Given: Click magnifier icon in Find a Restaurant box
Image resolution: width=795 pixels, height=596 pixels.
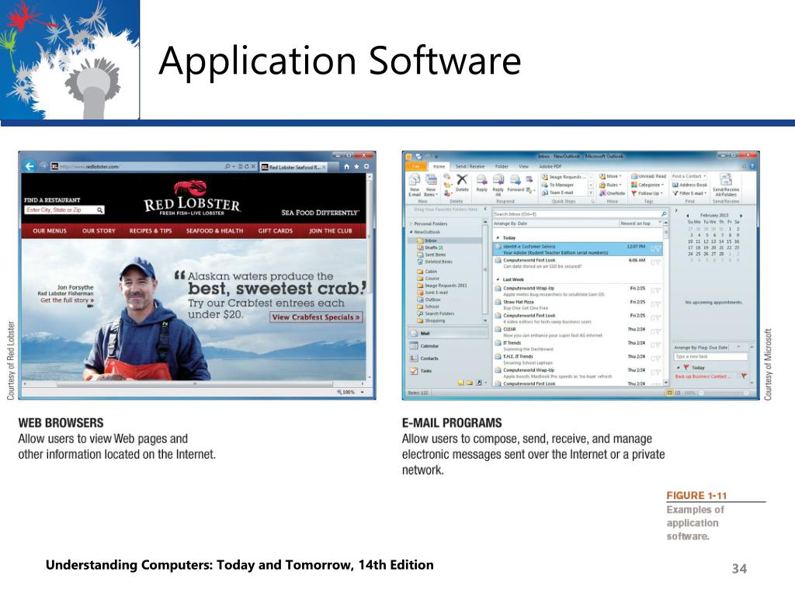Looking at the screenshot, I should click(100, 210).
